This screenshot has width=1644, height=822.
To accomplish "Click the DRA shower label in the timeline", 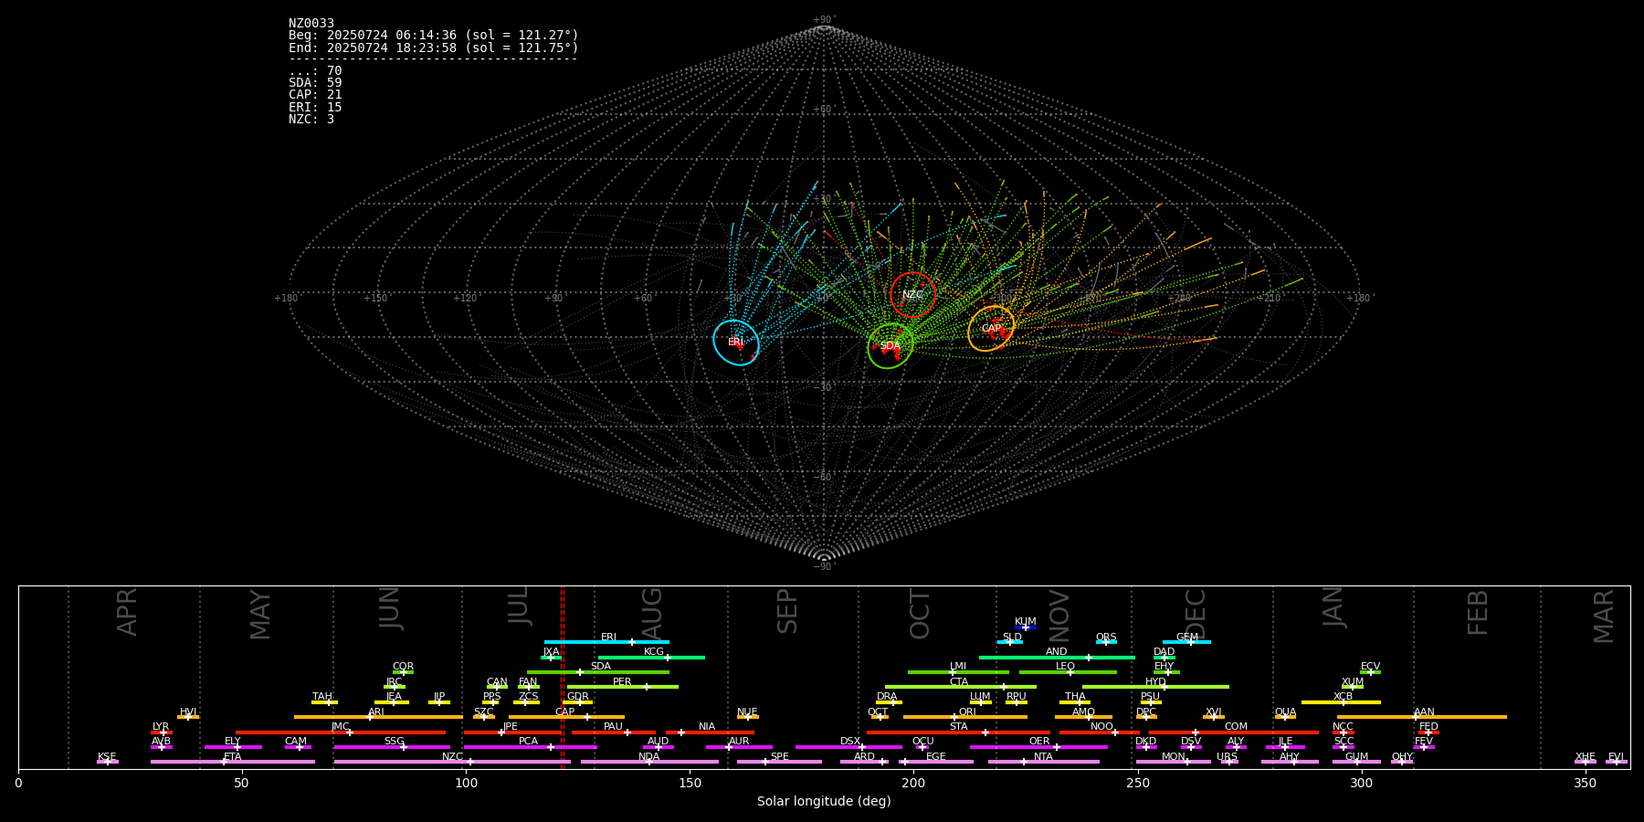I will 887,697.
